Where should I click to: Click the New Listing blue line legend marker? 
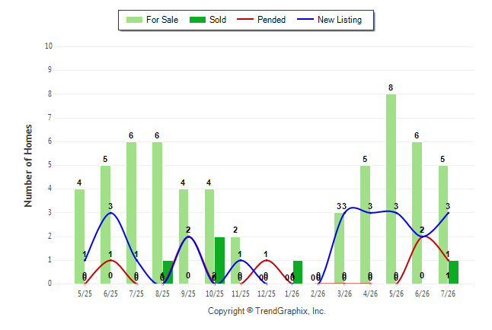305,20
